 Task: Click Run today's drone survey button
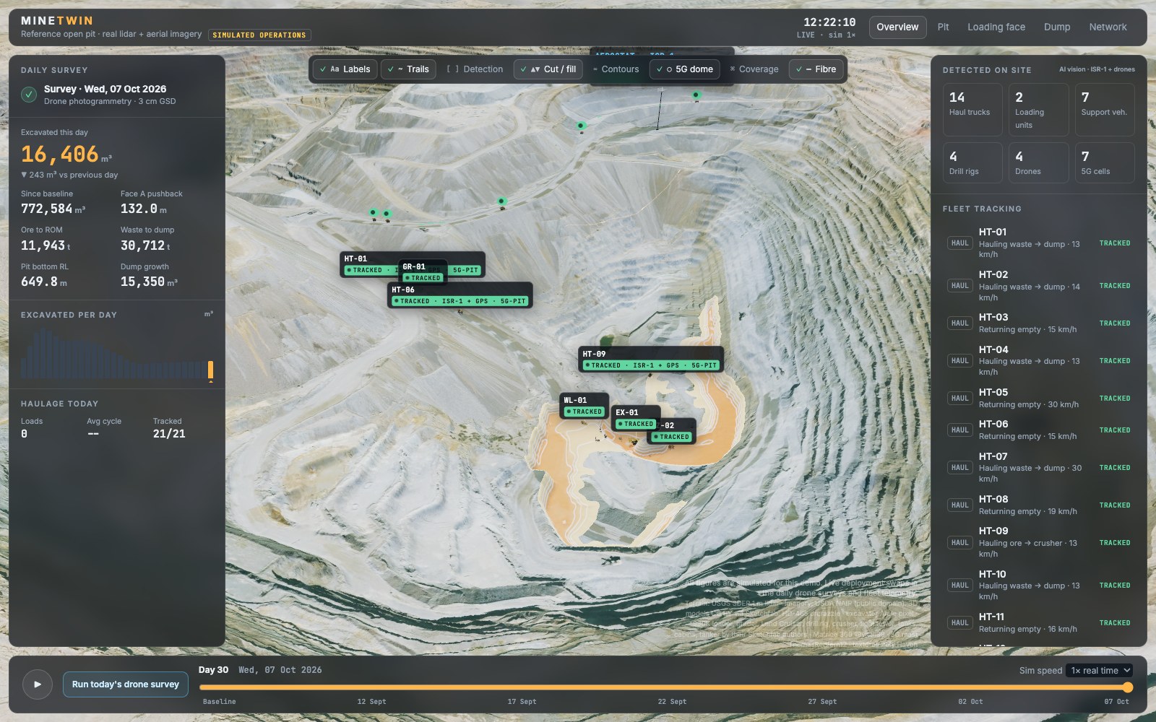126,684
